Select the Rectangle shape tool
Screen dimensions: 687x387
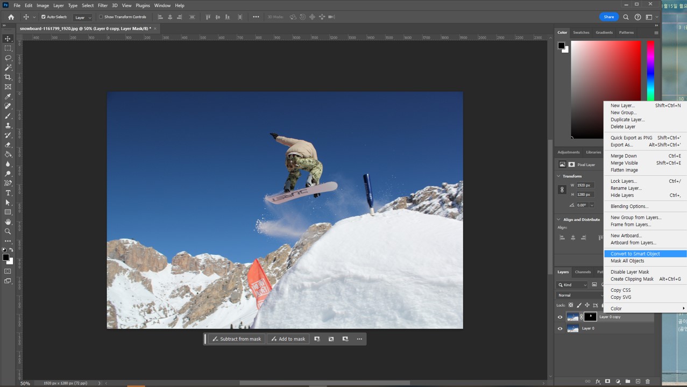coord(8,212)
